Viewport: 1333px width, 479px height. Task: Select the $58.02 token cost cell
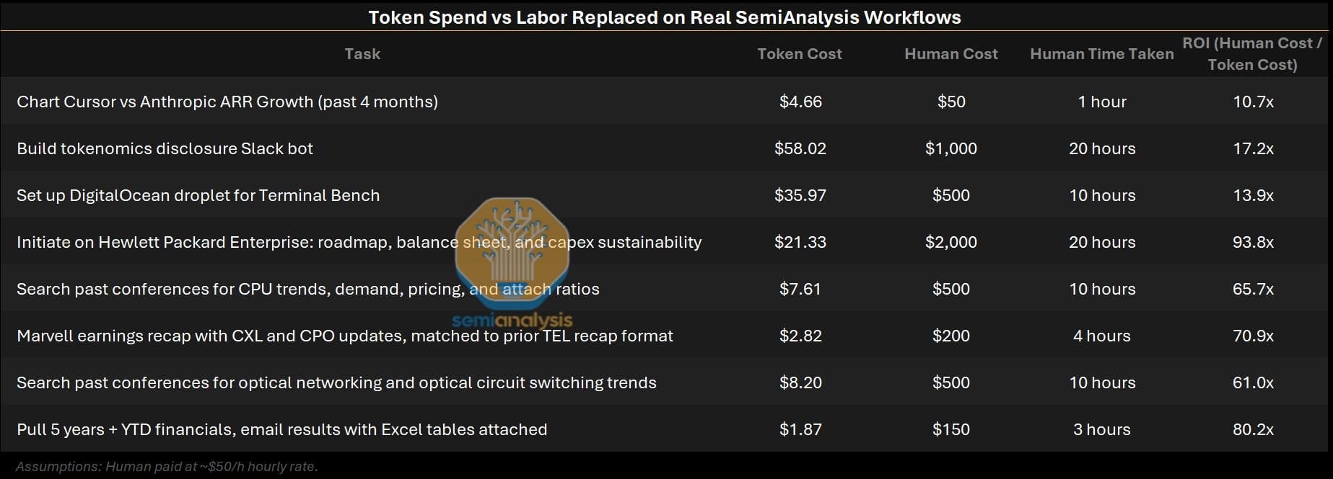click(800, 148)
